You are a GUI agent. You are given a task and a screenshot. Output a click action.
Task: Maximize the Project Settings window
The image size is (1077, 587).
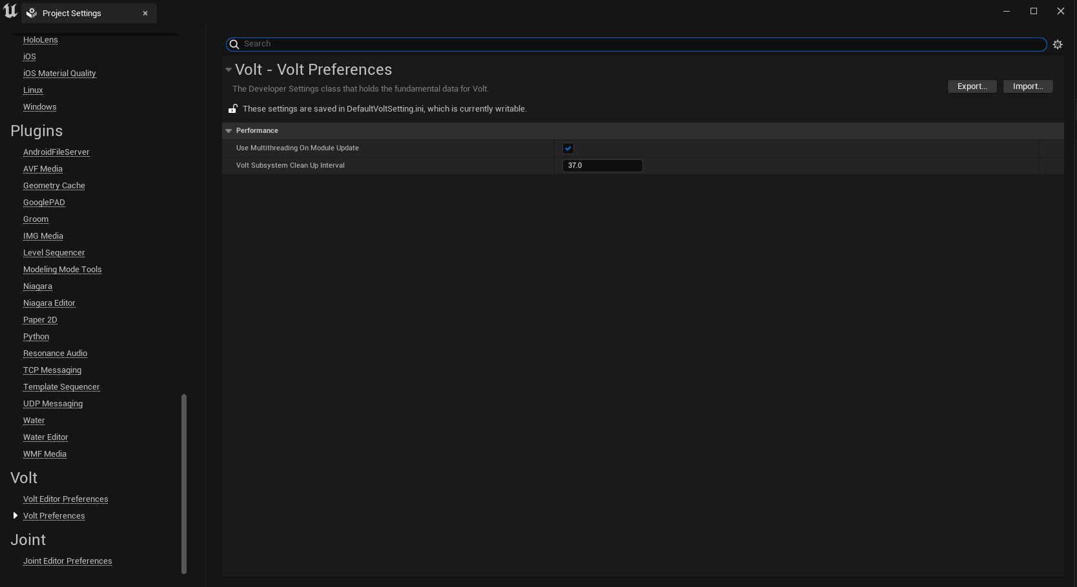click(1033, 11)
